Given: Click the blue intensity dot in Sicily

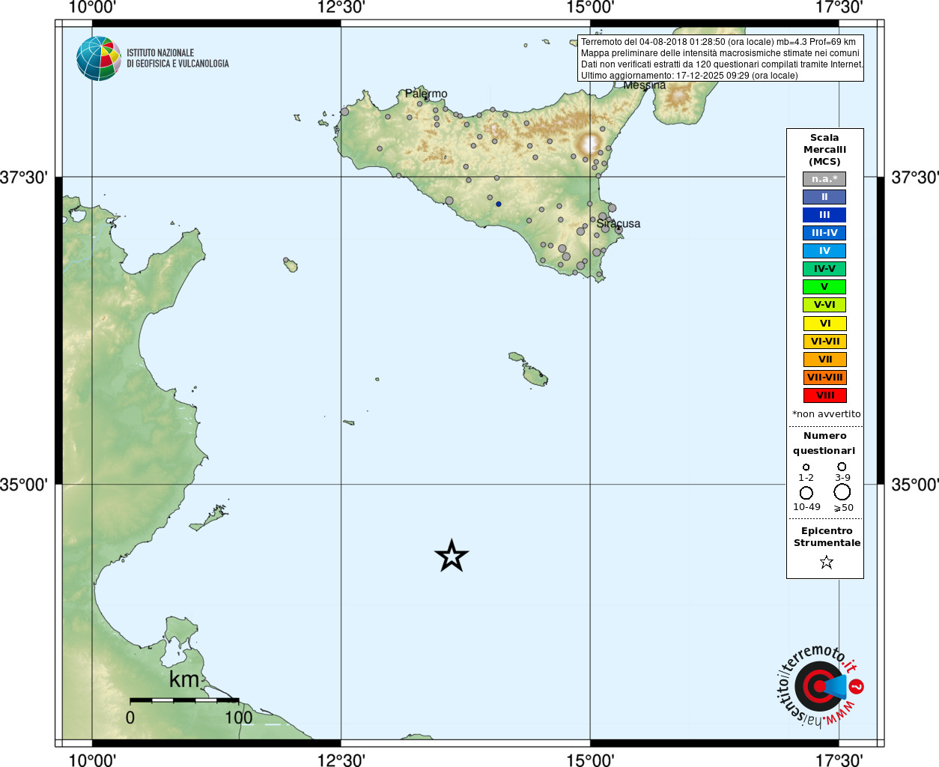Looking at the screenshot, I should pyautogui.click(x=499, y=204).
